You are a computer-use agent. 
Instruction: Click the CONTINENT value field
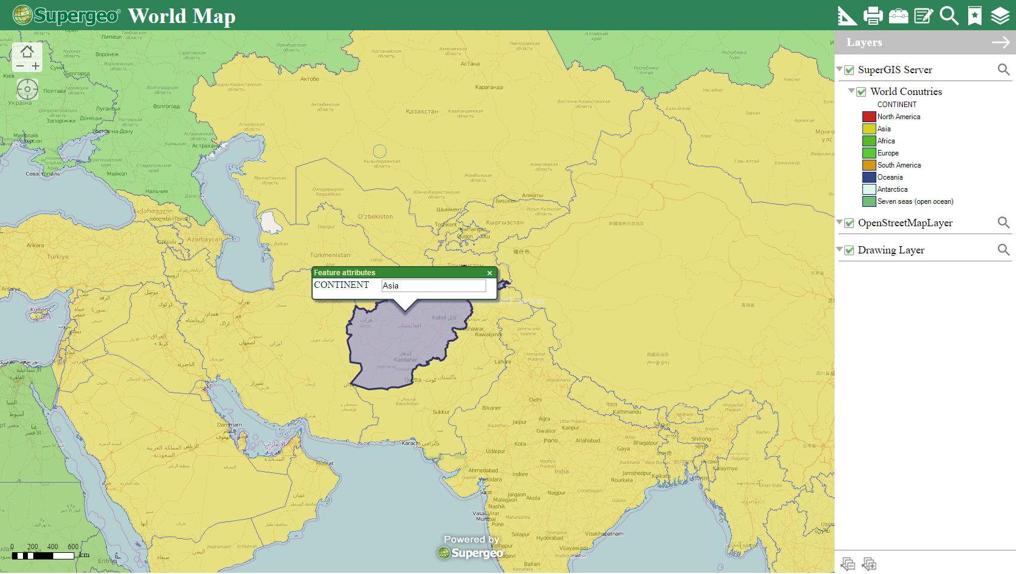434,285
